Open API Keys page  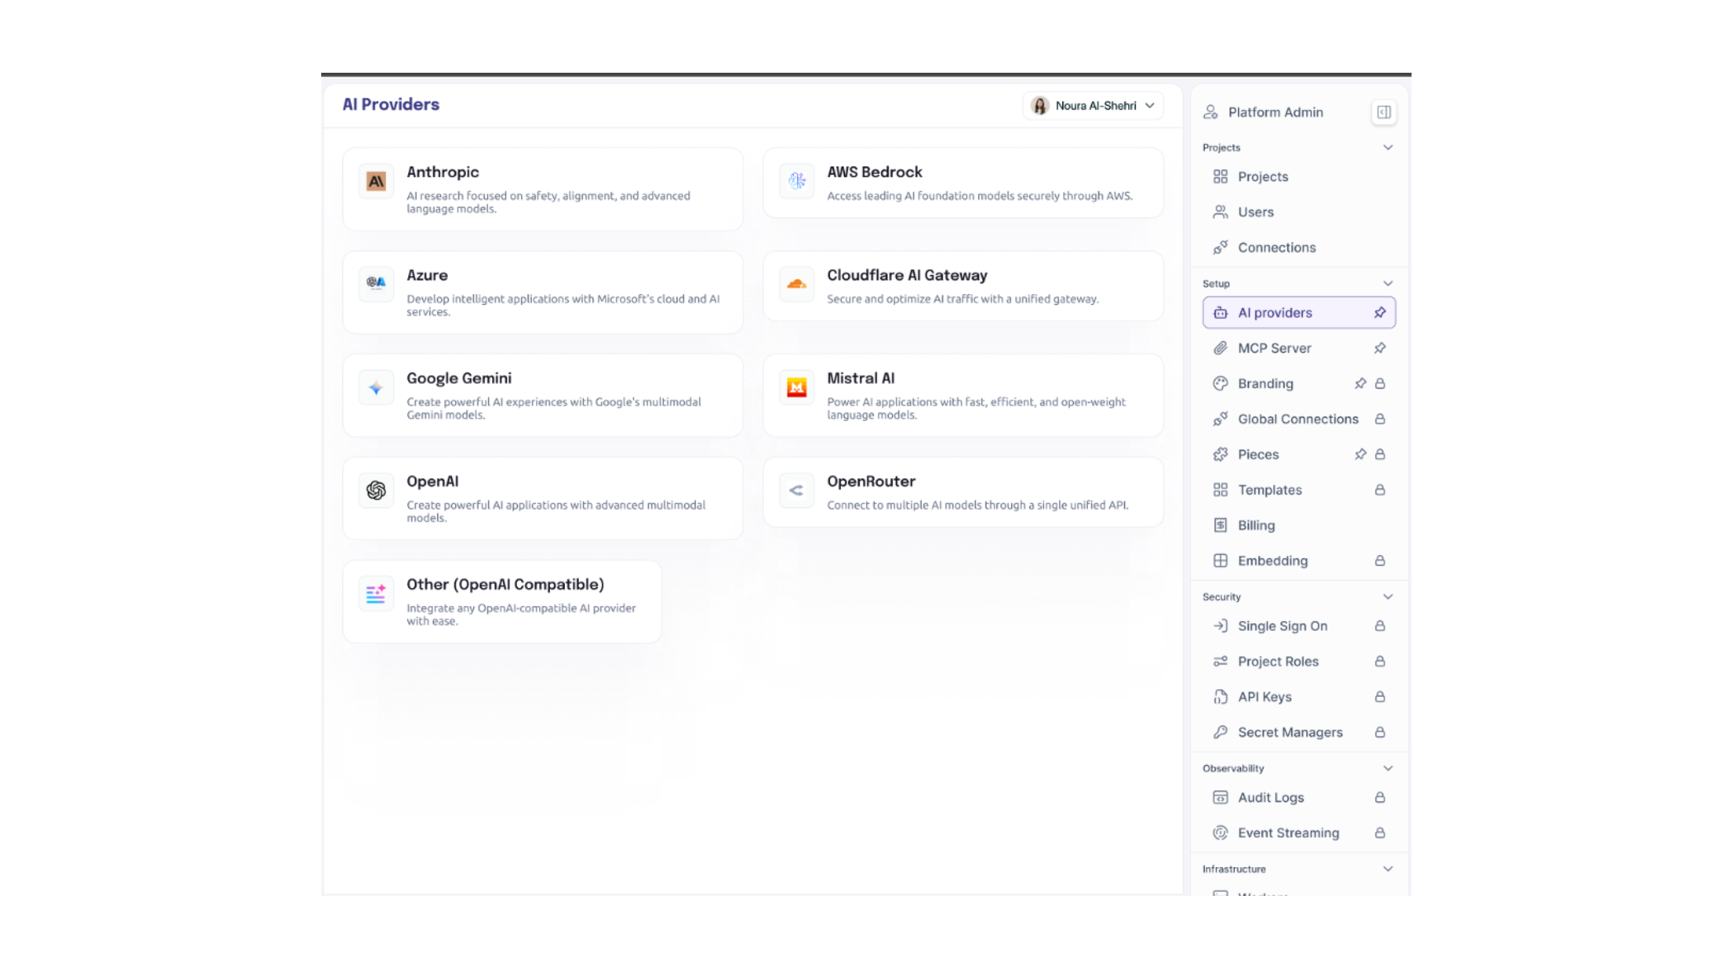pos(1298,698)
